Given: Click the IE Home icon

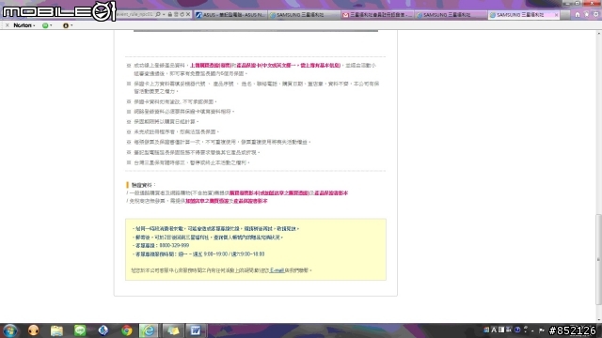Looking at the screenshot, I should click(x=578, y=15).
